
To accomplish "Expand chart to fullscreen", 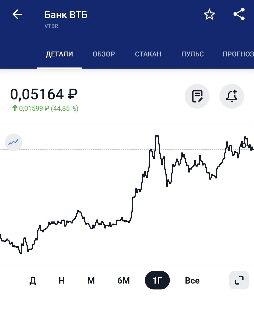I will tap(239, 280).
